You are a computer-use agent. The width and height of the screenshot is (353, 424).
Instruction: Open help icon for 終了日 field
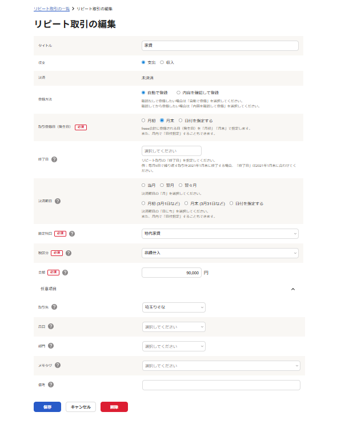click(x=54, y=159)
